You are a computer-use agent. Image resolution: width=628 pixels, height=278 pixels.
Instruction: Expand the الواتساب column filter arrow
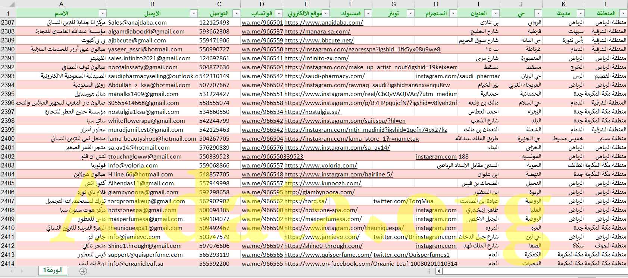[279, 13]
